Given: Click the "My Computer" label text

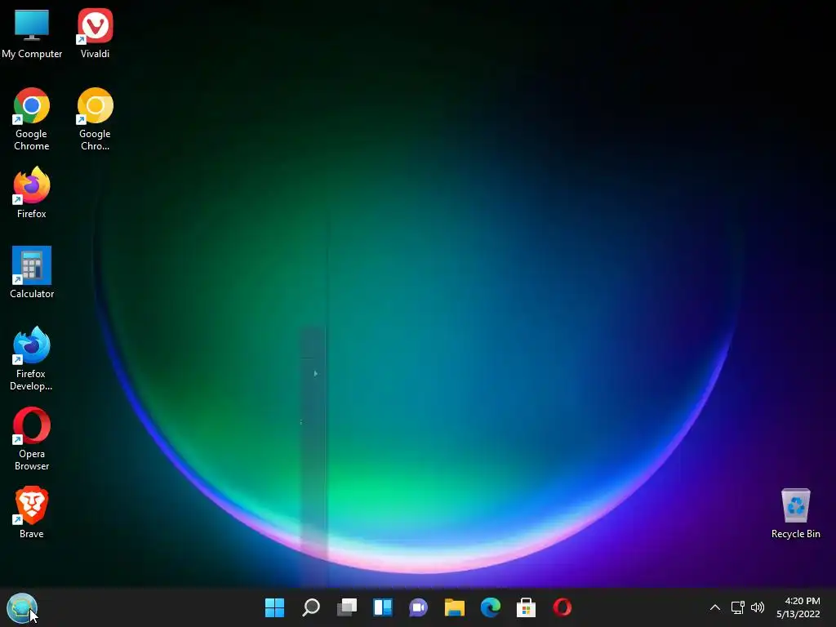Looking at the screenshot, I should point(32,54).
